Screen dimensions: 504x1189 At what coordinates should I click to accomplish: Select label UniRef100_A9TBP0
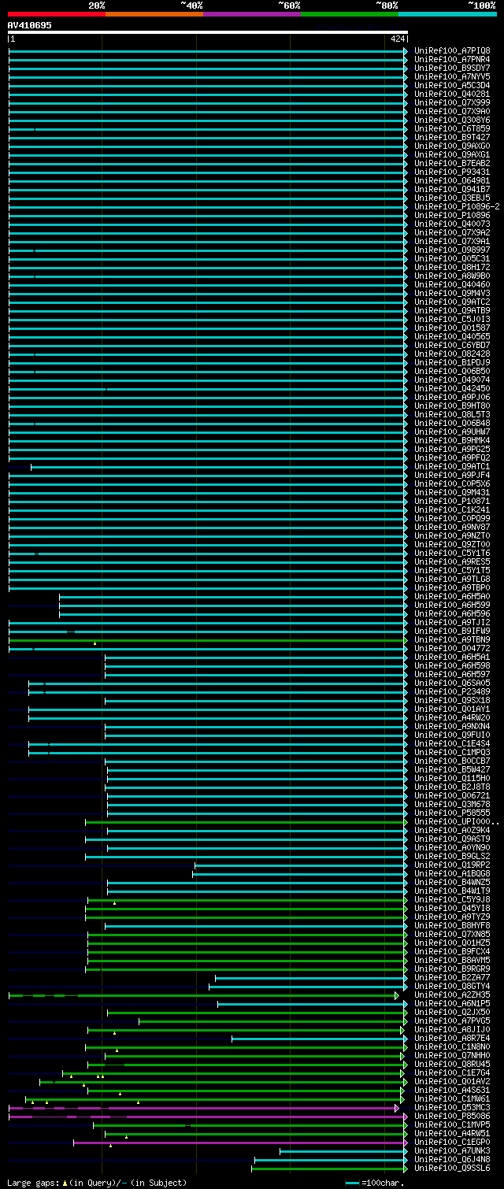(x=452, y=587)
